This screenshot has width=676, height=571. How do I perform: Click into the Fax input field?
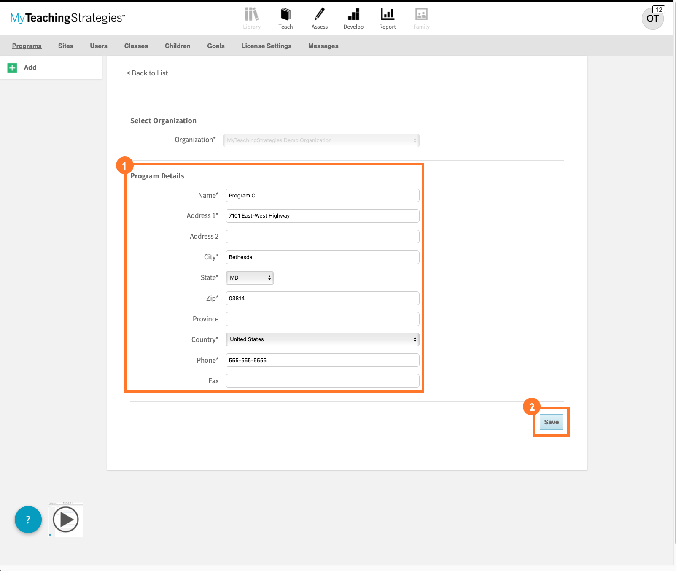pos(322,380)
